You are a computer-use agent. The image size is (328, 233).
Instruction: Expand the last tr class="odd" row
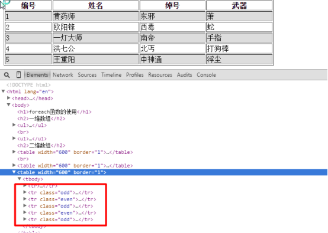click(x=25, y=219)
